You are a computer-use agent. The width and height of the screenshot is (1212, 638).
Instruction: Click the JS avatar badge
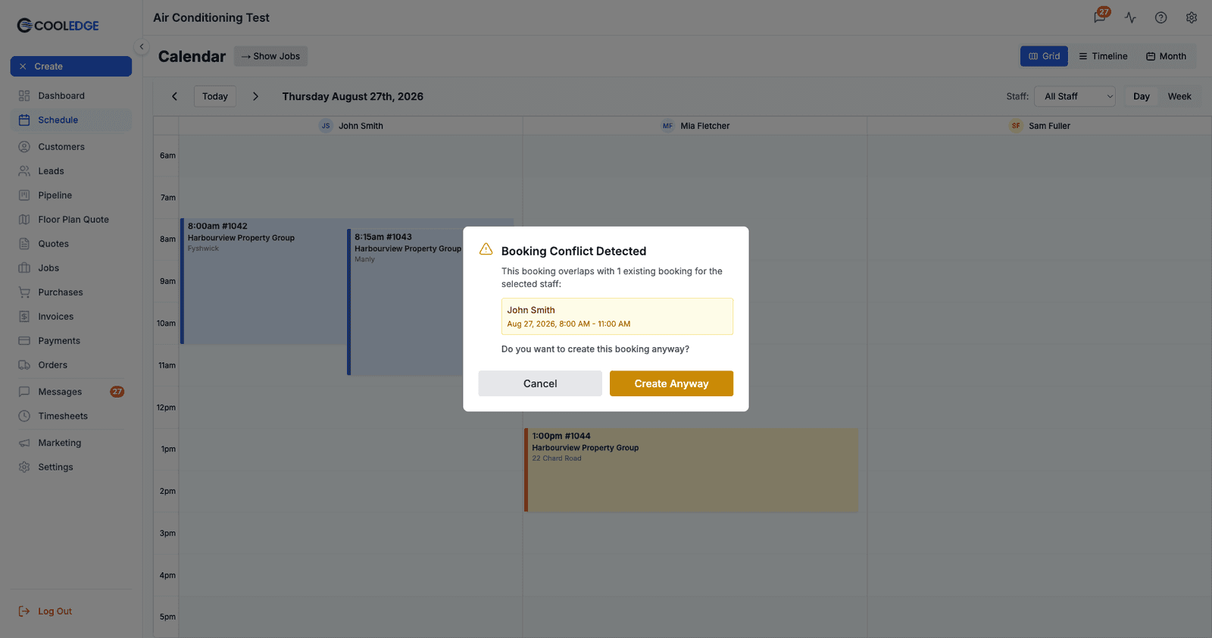click(326, 126)
